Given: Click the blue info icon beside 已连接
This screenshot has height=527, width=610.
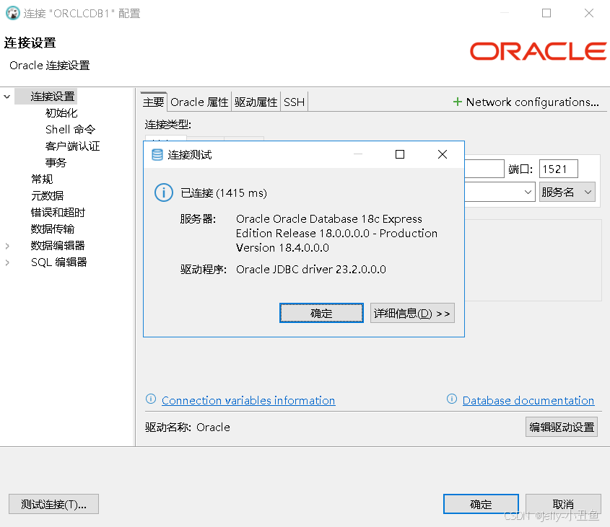Looking at the screenshot, I should click(x=164, y=192).
